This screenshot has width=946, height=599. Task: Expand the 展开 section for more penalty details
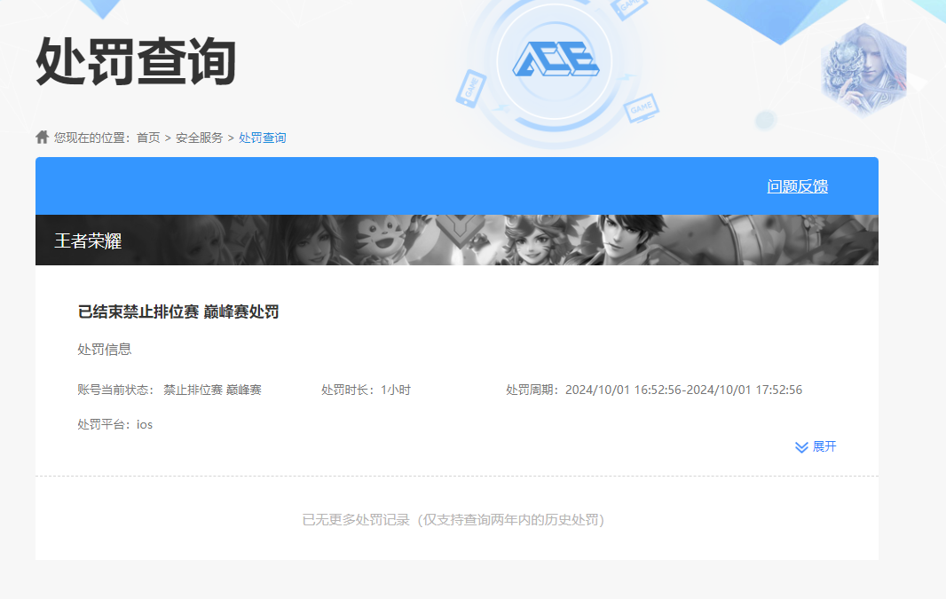823,446
